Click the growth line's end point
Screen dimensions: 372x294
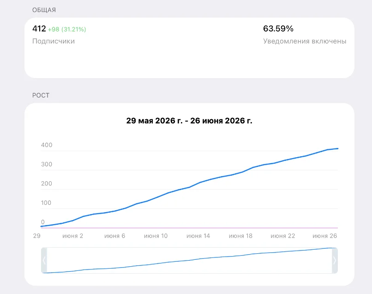[x=337, y=148]
